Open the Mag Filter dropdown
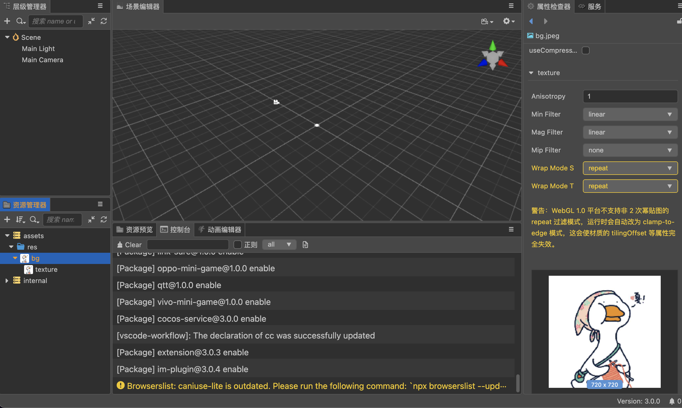682x408 pixels. click(x=630, y=132)
